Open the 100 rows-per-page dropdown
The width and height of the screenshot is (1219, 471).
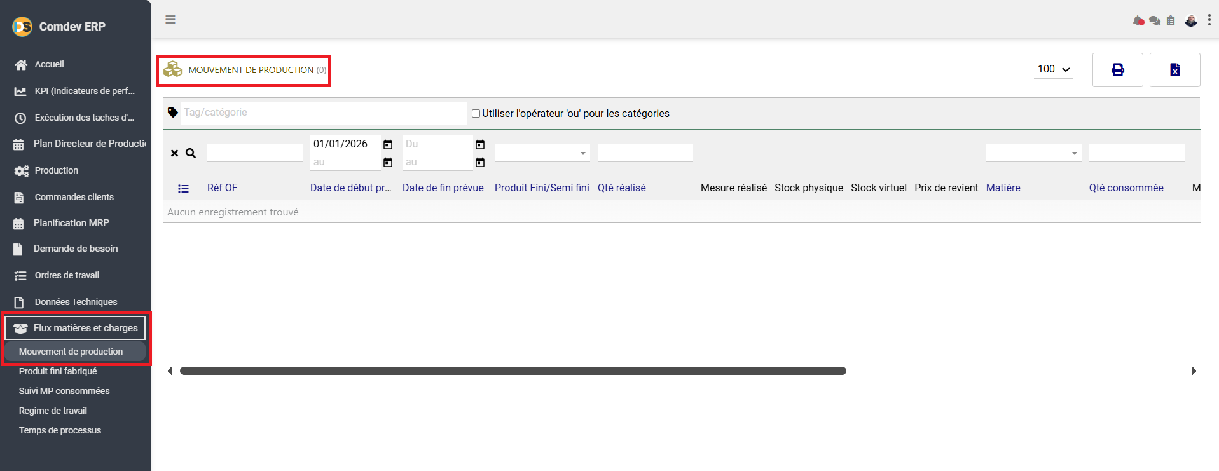pos(1054,69)
